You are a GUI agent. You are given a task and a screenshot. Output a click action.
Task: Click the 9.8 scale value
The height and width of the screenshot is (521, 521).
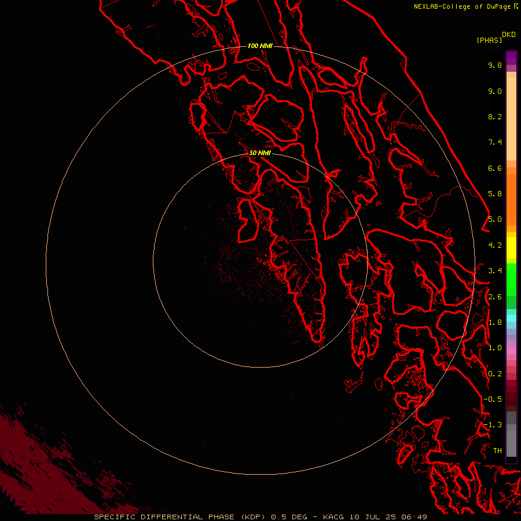[x=495, y=65]
